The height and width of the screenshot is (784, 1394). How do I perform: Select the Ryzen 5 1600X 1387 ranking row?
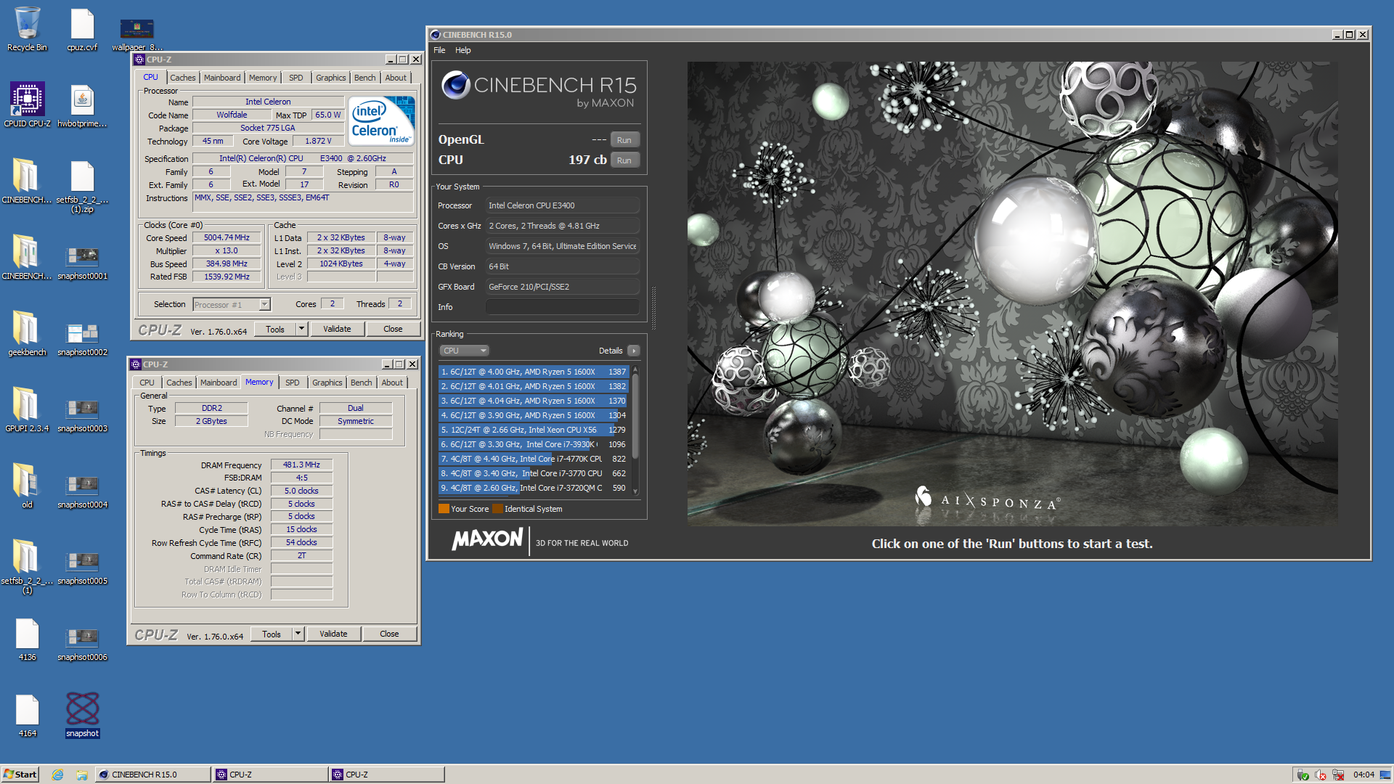click(534, 372)
